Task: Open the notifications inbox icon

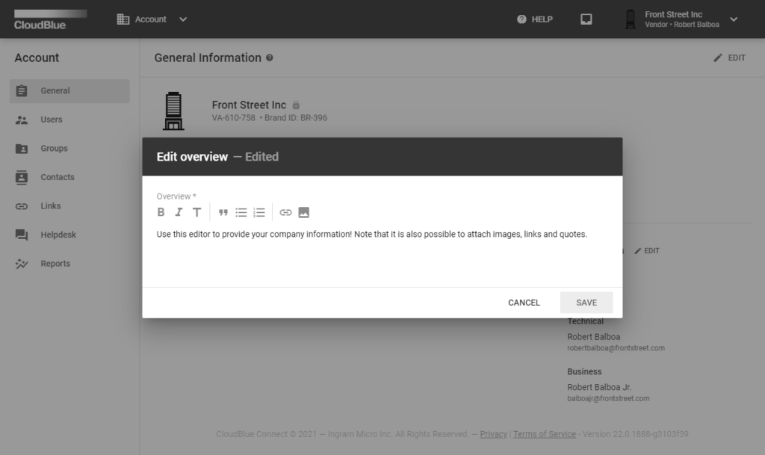Action: click(x=586, y=19)
